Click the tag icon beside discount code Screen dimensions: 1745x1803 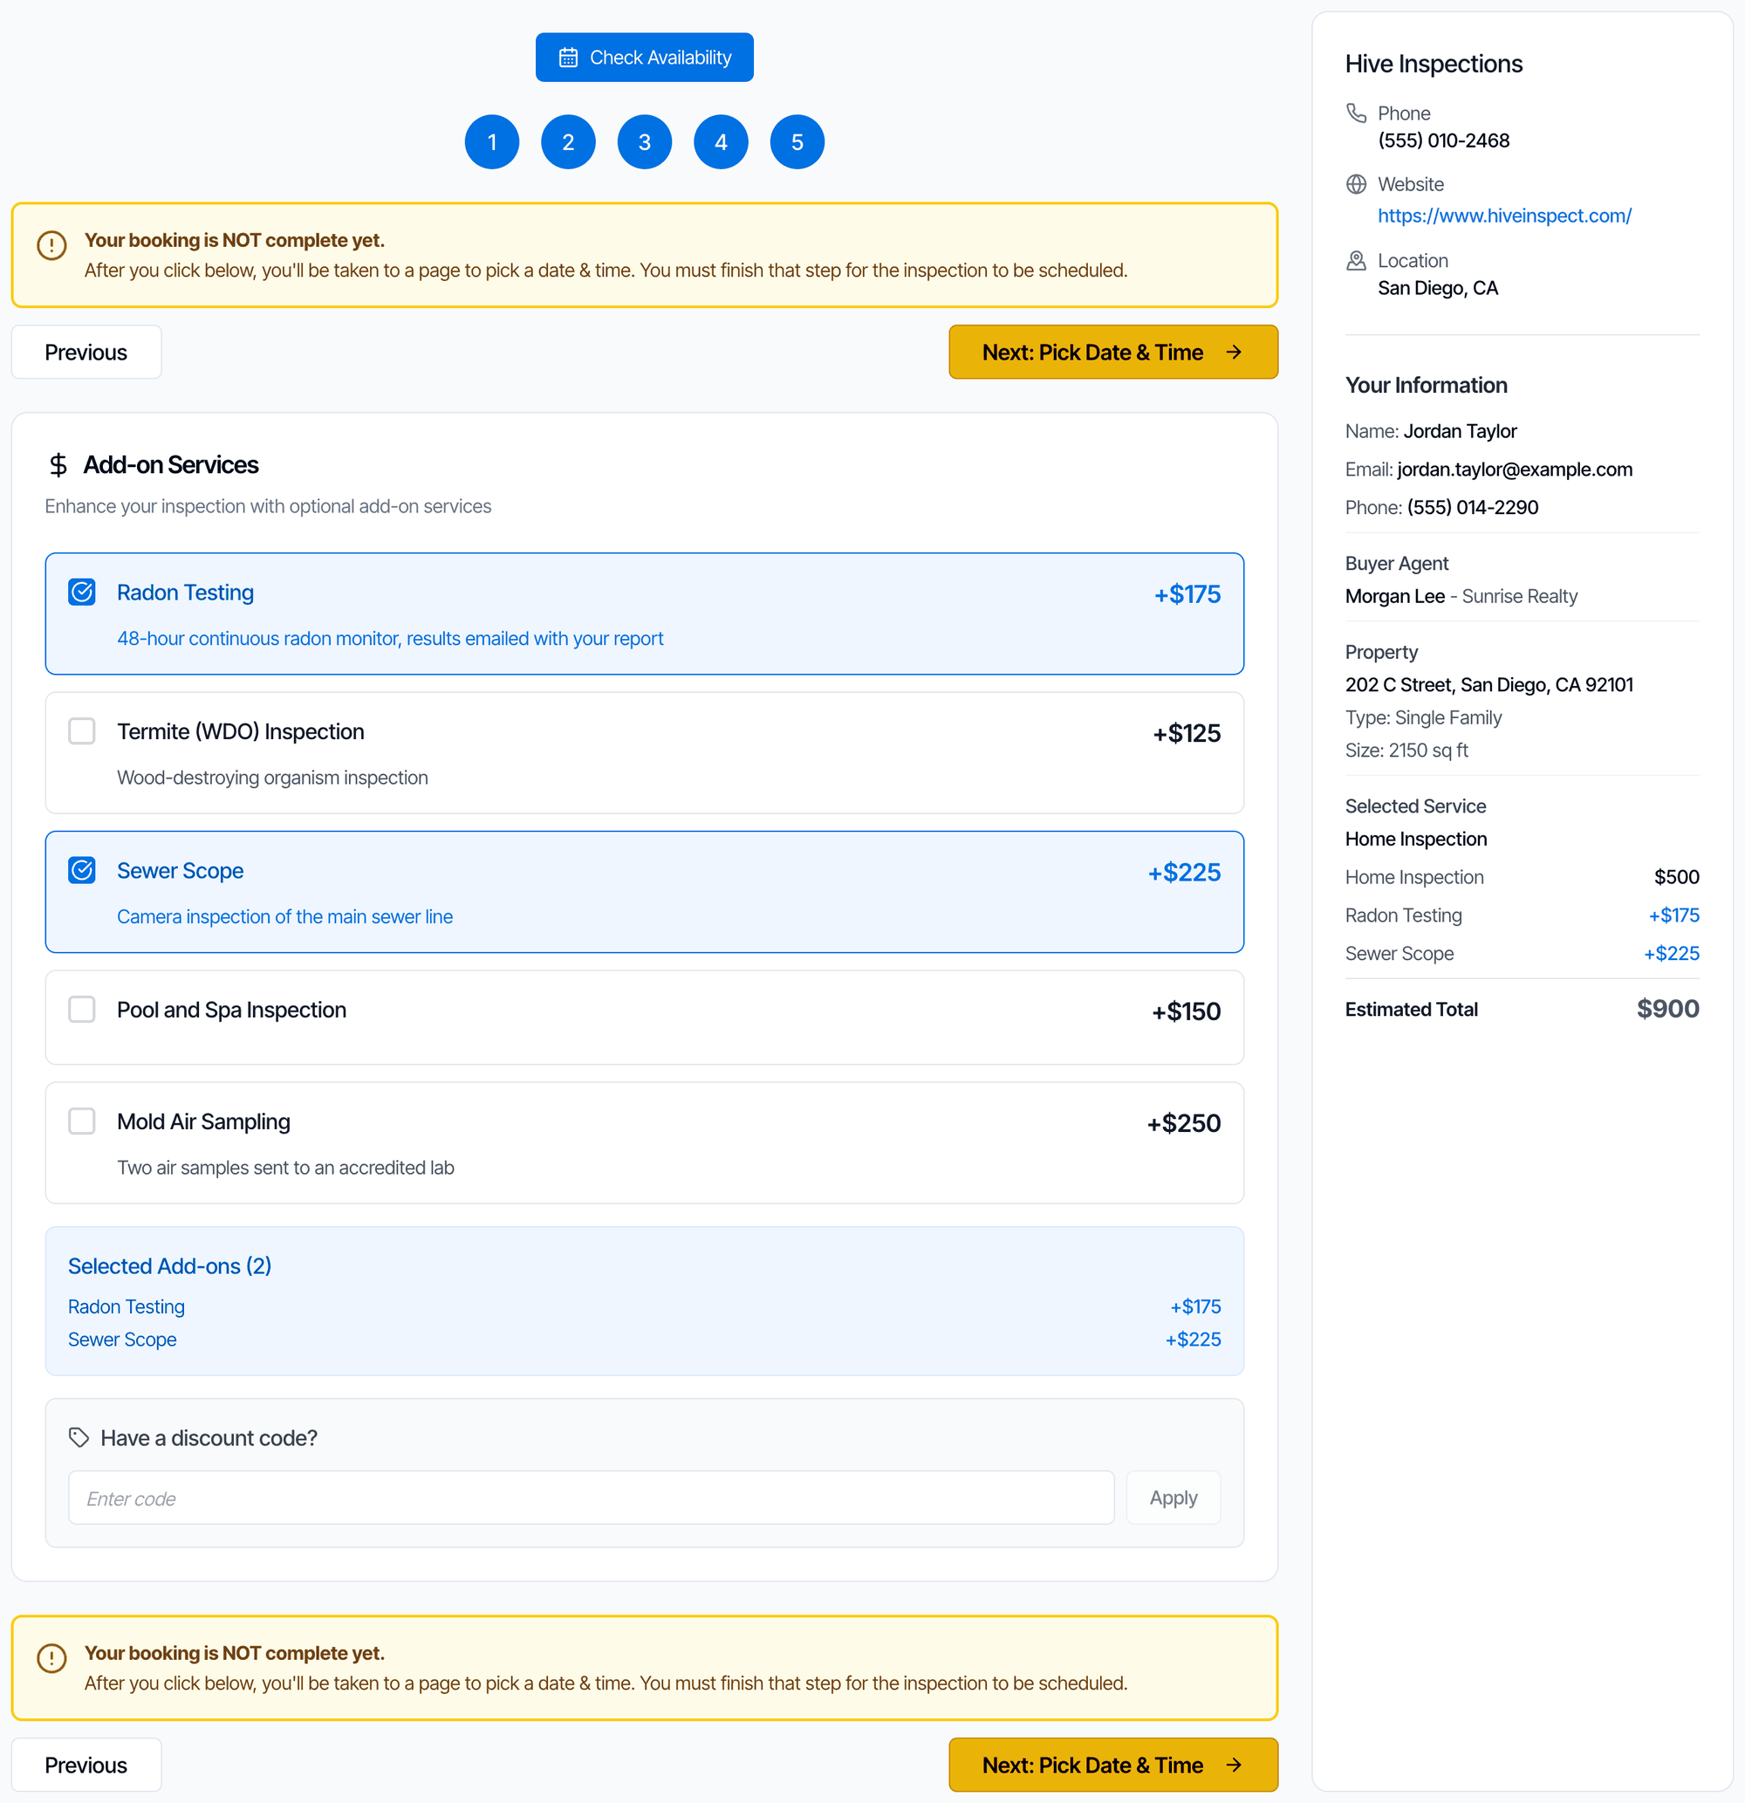tap(79, 1438)
